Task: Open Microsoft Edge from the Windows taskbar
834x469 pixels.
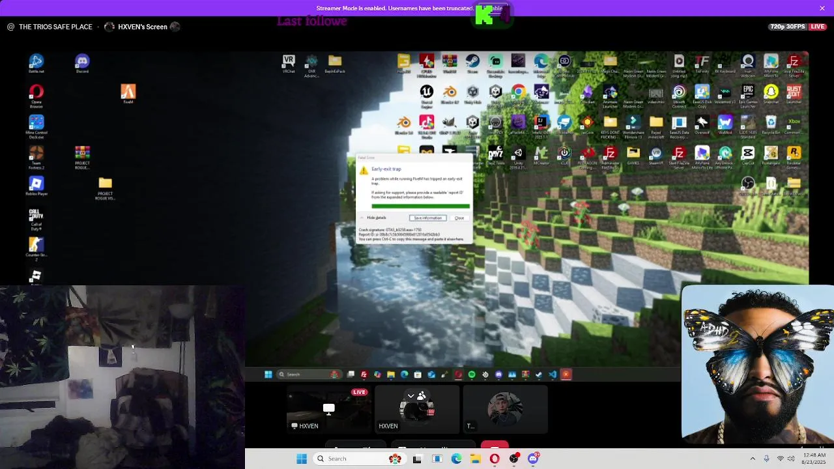Action: pos(456,459)
